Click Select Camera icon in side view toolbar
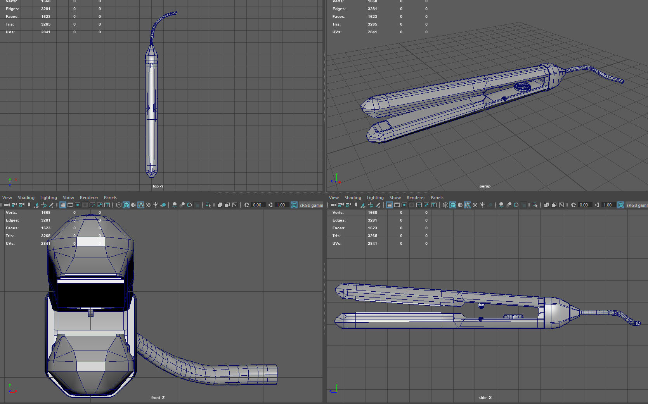Viewport: 648px width, 404px height. coord(334,205)
